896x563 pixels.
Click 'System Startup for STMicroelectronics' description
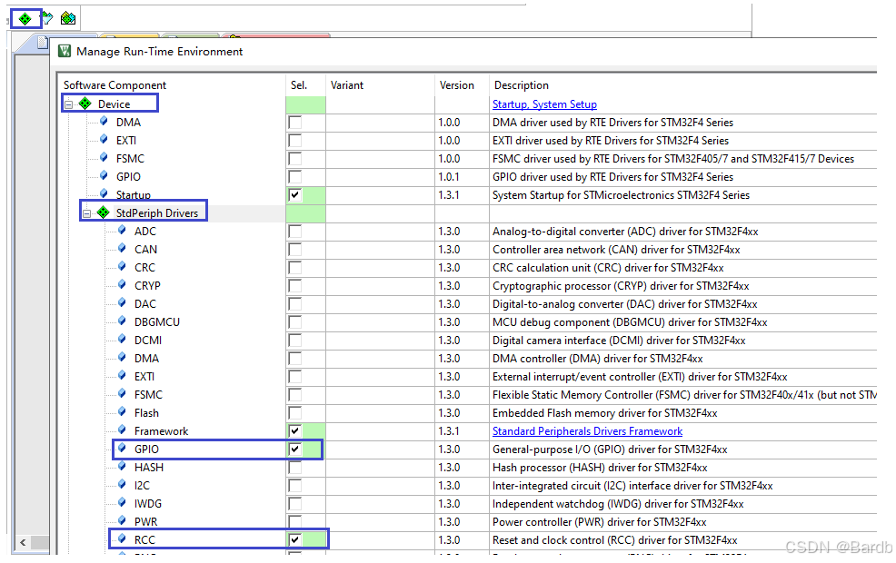point(622,195)
